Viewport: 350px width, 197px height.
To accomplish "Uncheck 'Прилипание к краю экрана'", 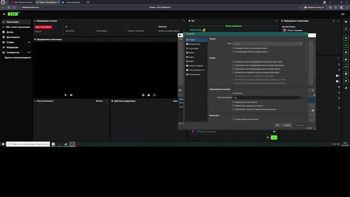I will coord(233,102).
